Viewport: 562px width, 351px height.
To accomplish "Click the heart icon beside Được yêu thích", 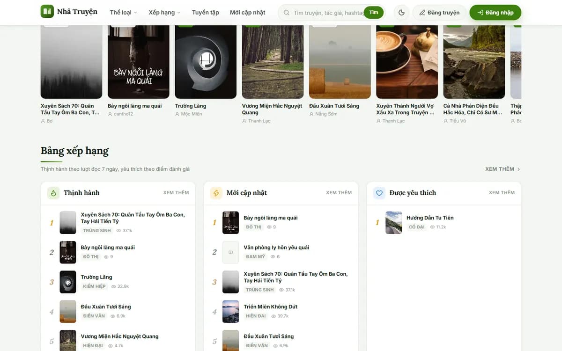I will [x=379, y=193].
